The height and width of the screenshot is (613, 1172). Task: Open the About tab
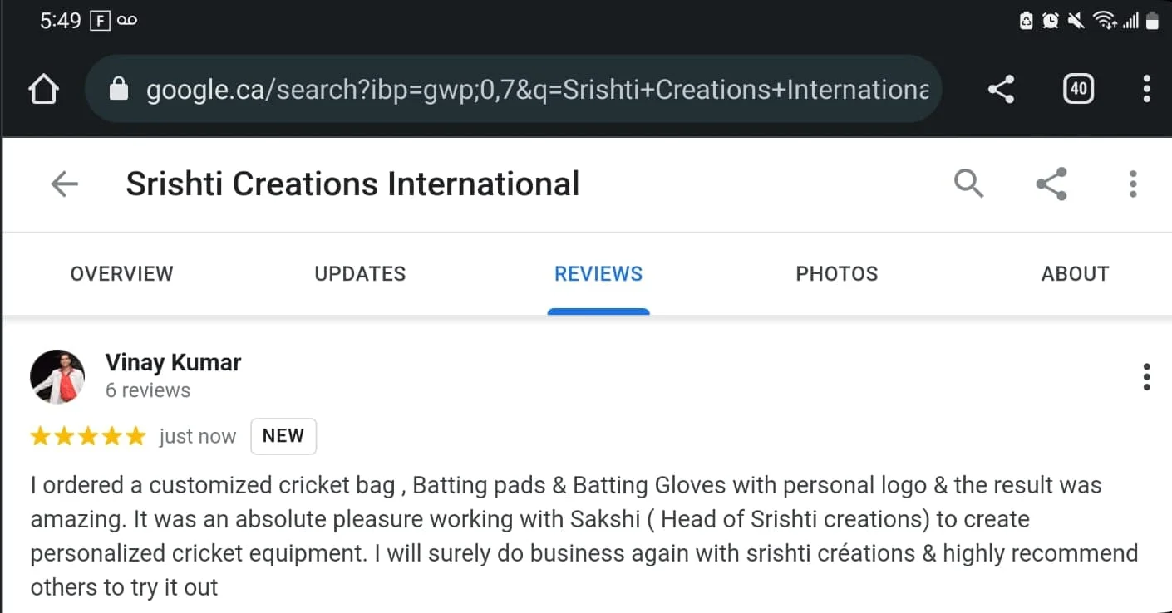click(x=1075, y=274)
